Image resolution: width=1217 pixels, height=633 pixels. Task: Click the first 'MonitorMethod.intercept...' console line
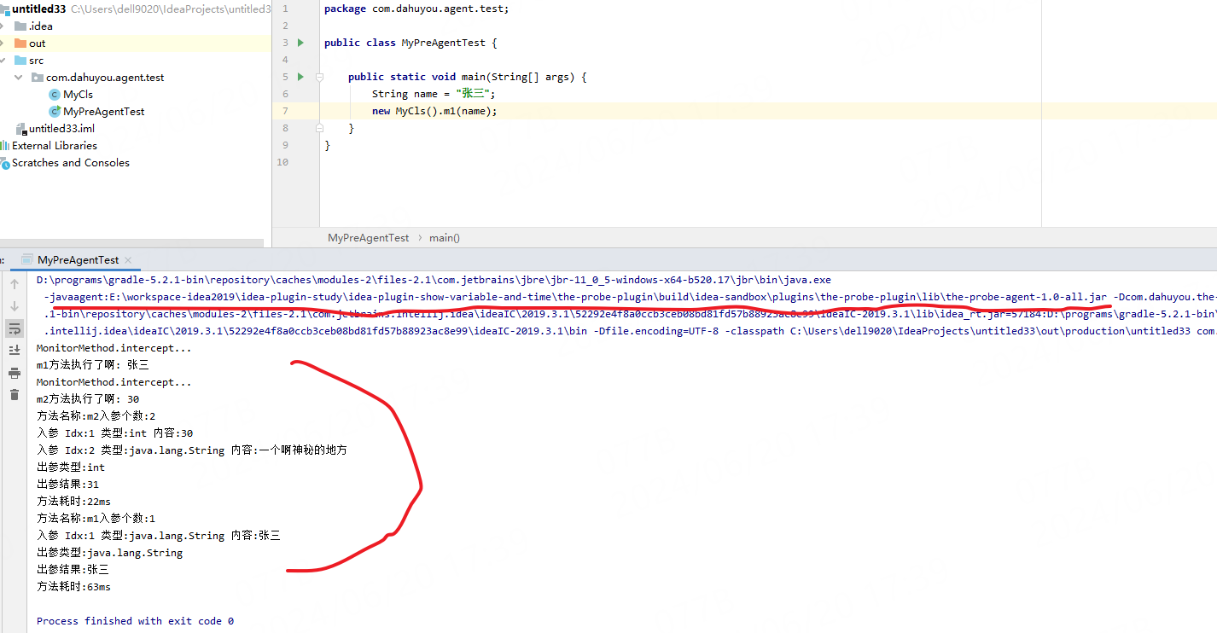click(x=114, y=348)
